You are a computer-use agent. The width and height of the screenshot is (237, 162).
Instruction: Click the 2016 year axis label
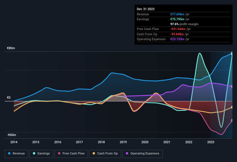(x=58, y=142)
